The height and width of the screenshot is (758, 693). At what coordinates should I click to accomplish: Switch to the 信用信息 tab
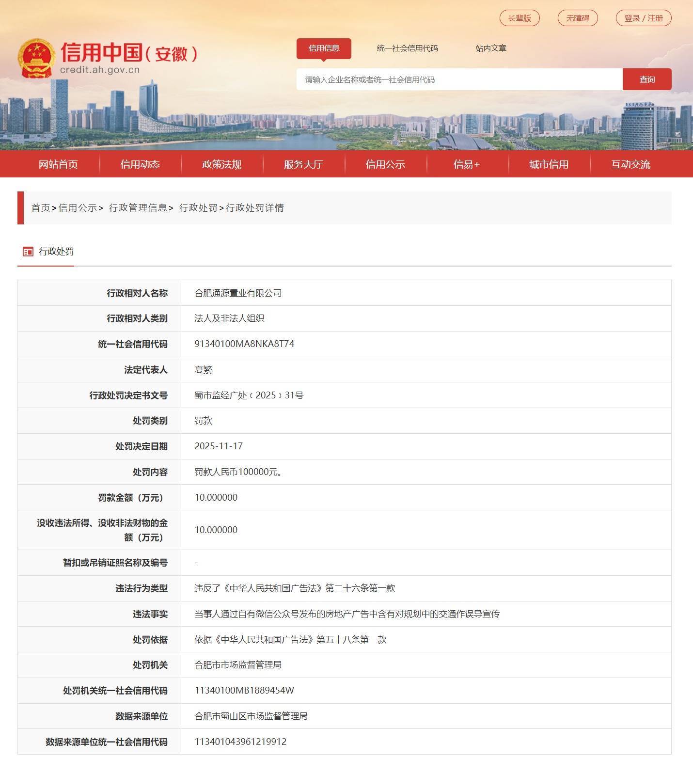point(324,48)
